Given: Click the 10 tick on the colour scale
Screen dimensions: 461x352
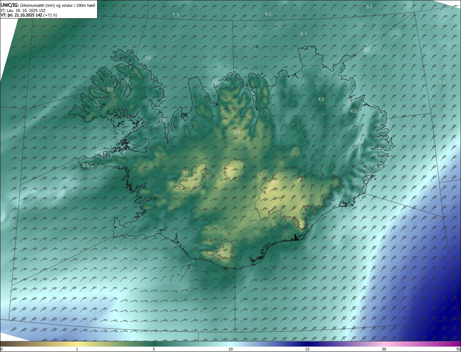Looking at the screenshot, I should tap(230, 349).
